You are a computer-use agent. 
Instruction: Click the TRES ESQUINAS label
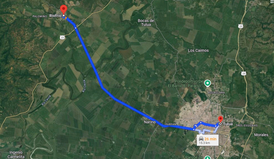coord(247,125)
